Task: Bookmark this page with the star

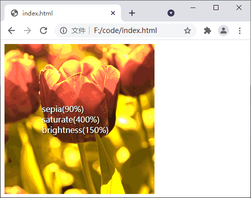Action: pos(187,30)
